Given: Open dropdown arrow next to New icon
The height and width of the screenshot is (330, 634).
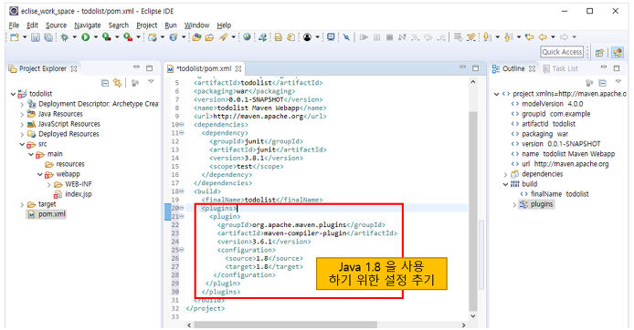Looking at the screenshot, I should pyautogui.click(x=25, y=37).
